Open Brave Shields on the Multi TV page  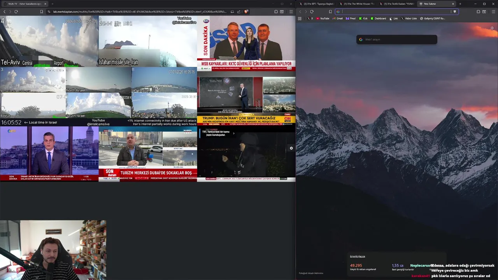tap(245, 12)
